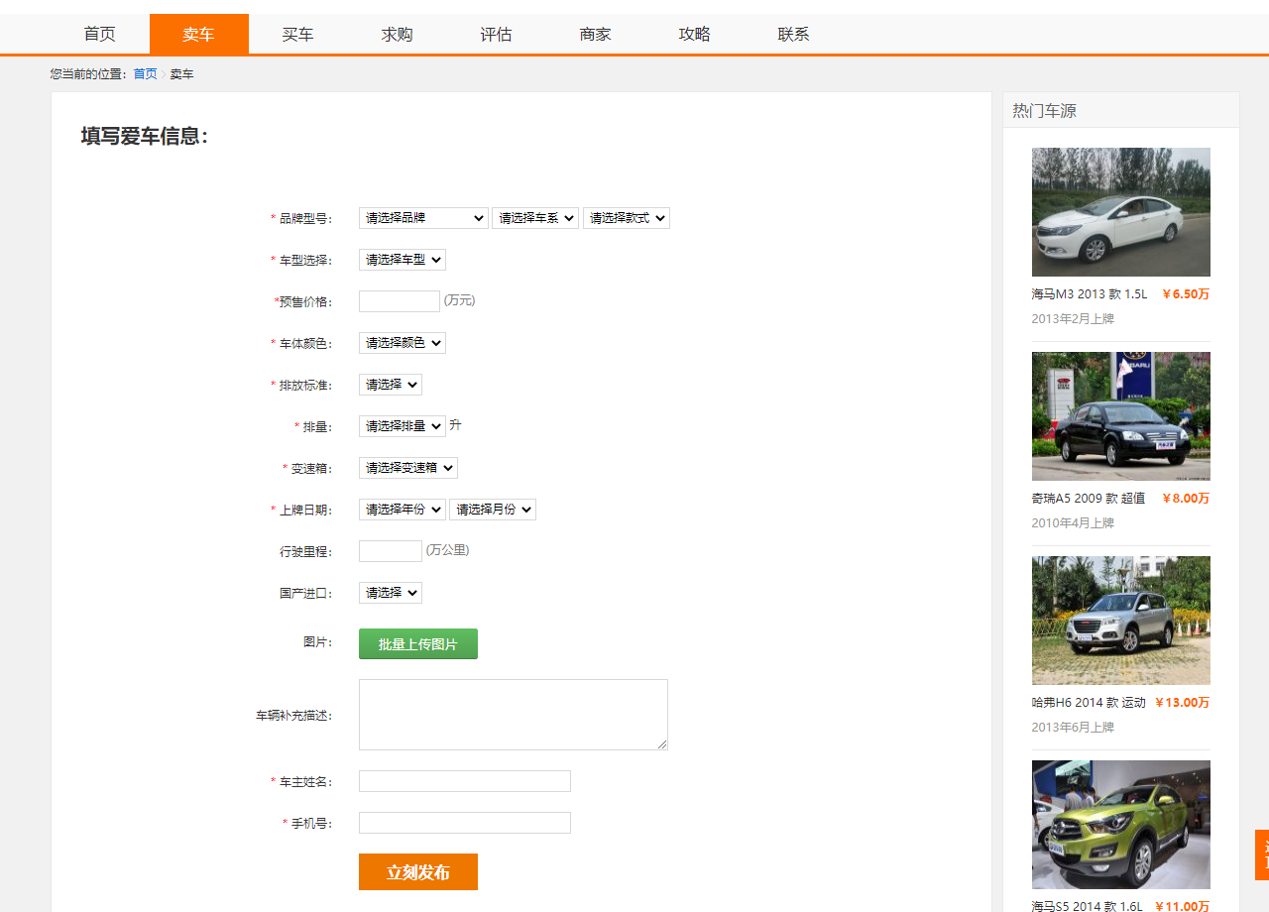Viewport: 1269px width, 912px height.
Task: Click the 车辆补充描述 description textarea
Action: (513, 714)
